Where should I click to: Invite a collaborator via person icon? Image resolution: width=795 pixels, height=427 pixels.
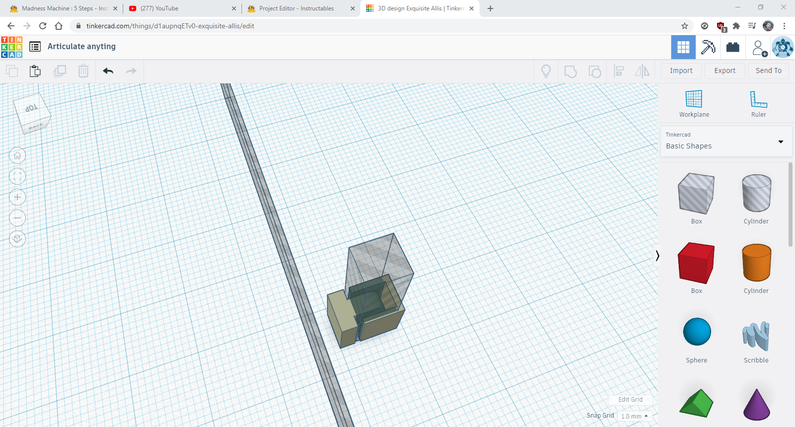tap(759, 48)
